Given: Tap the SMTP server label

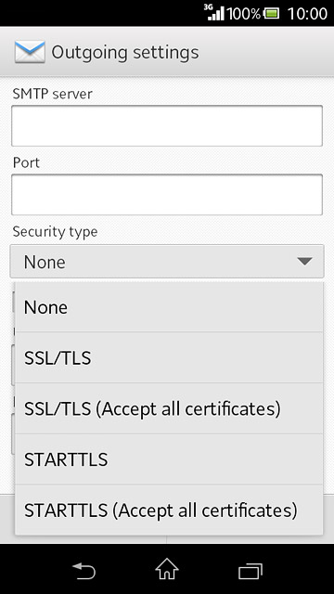Looking at the screenshot, I should tap(52, 94).
